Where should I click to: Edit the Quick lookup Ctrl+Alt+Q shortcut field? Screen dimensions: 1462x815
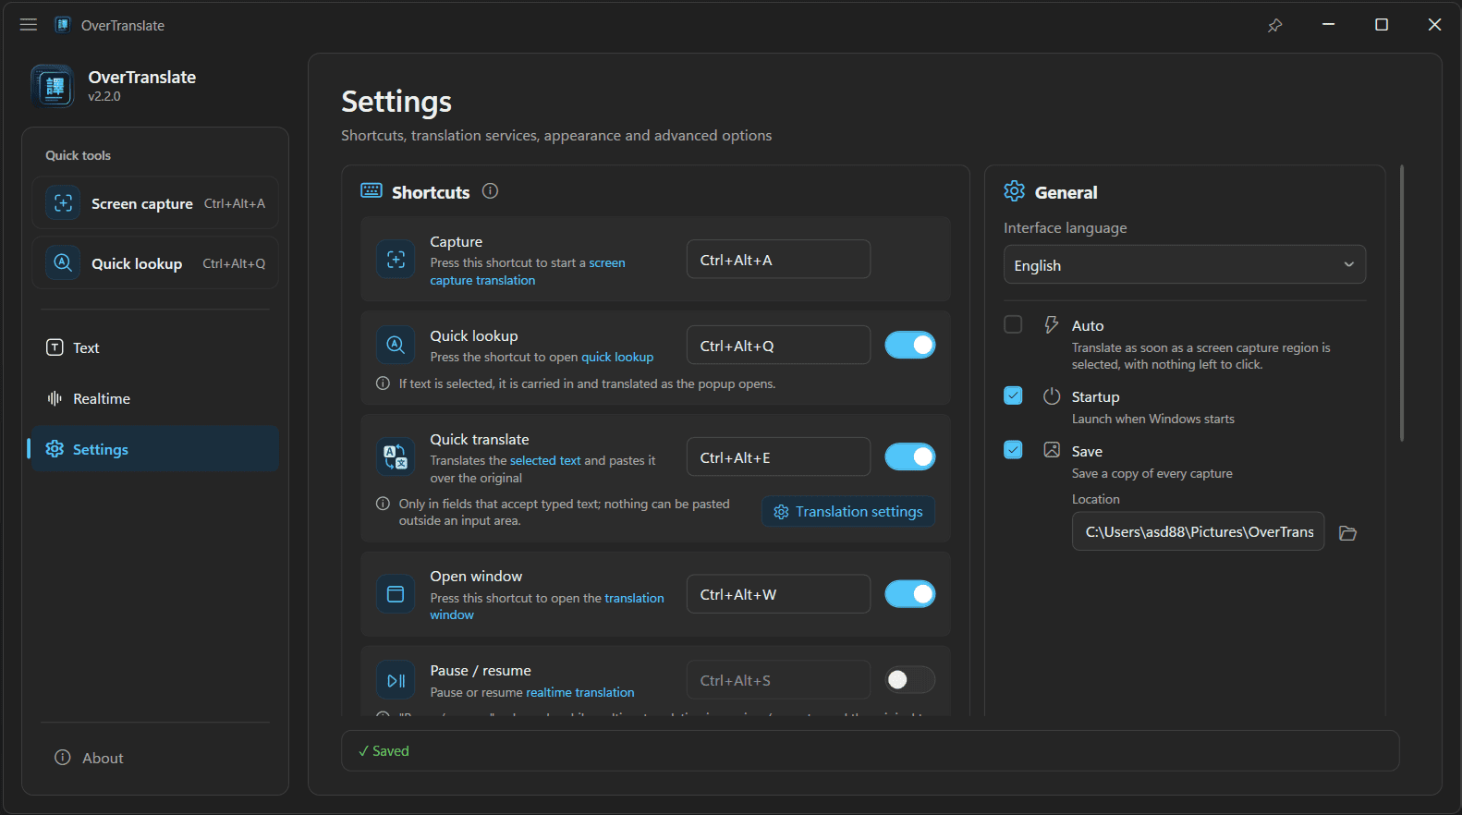(x=778, y=345)
